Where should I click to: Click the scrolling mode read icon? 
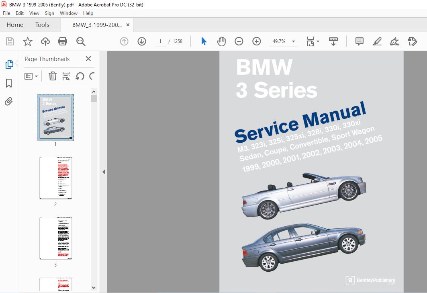tap(333, 41)
